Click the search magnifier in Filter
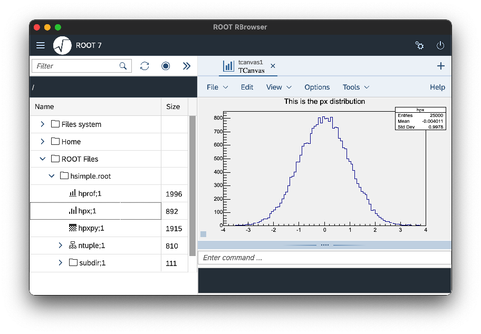Image resolution: width=481 pixels, height=334 pixels. pos(123,66)
